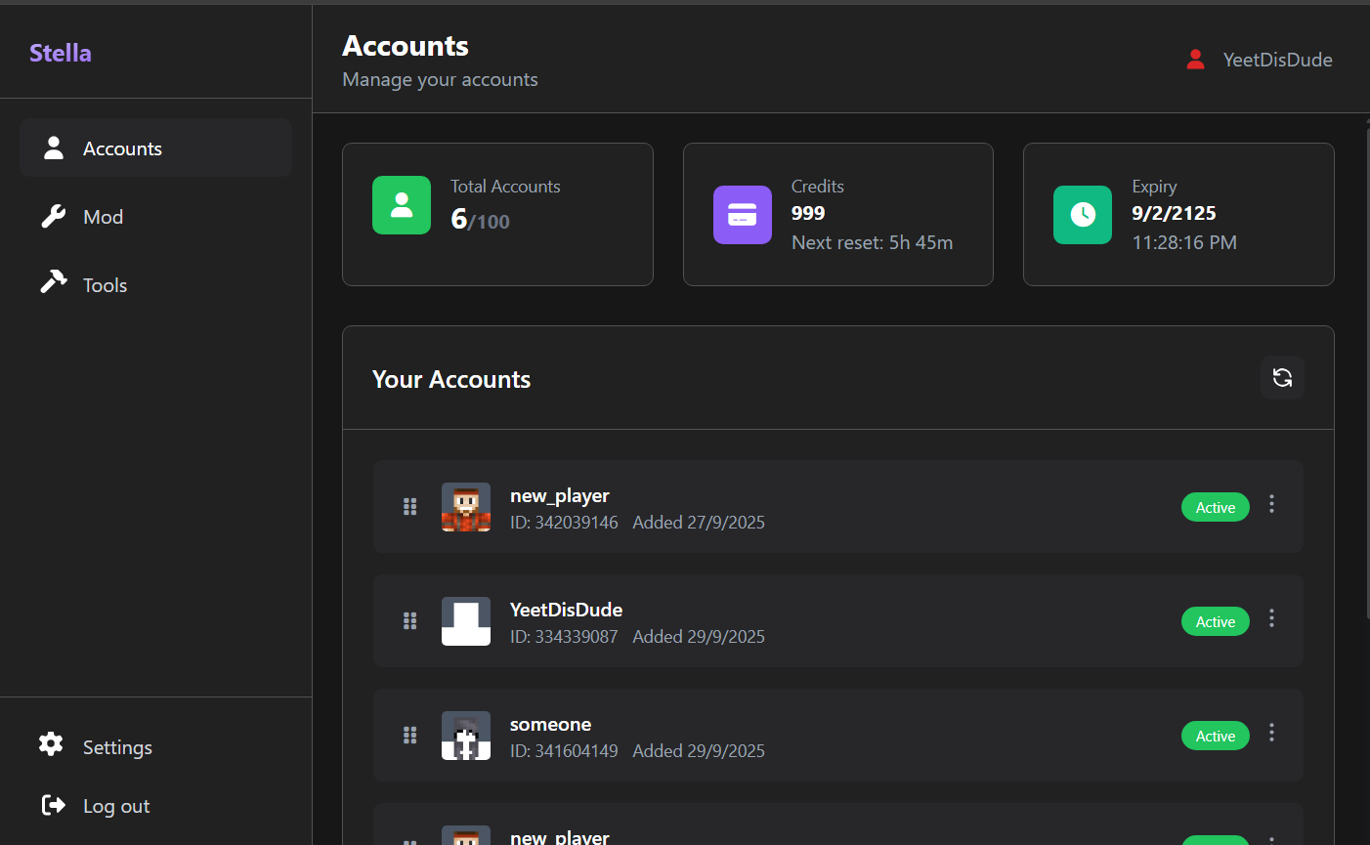
Task: Click the drag handle beside someone account
Action: point(410,736)
